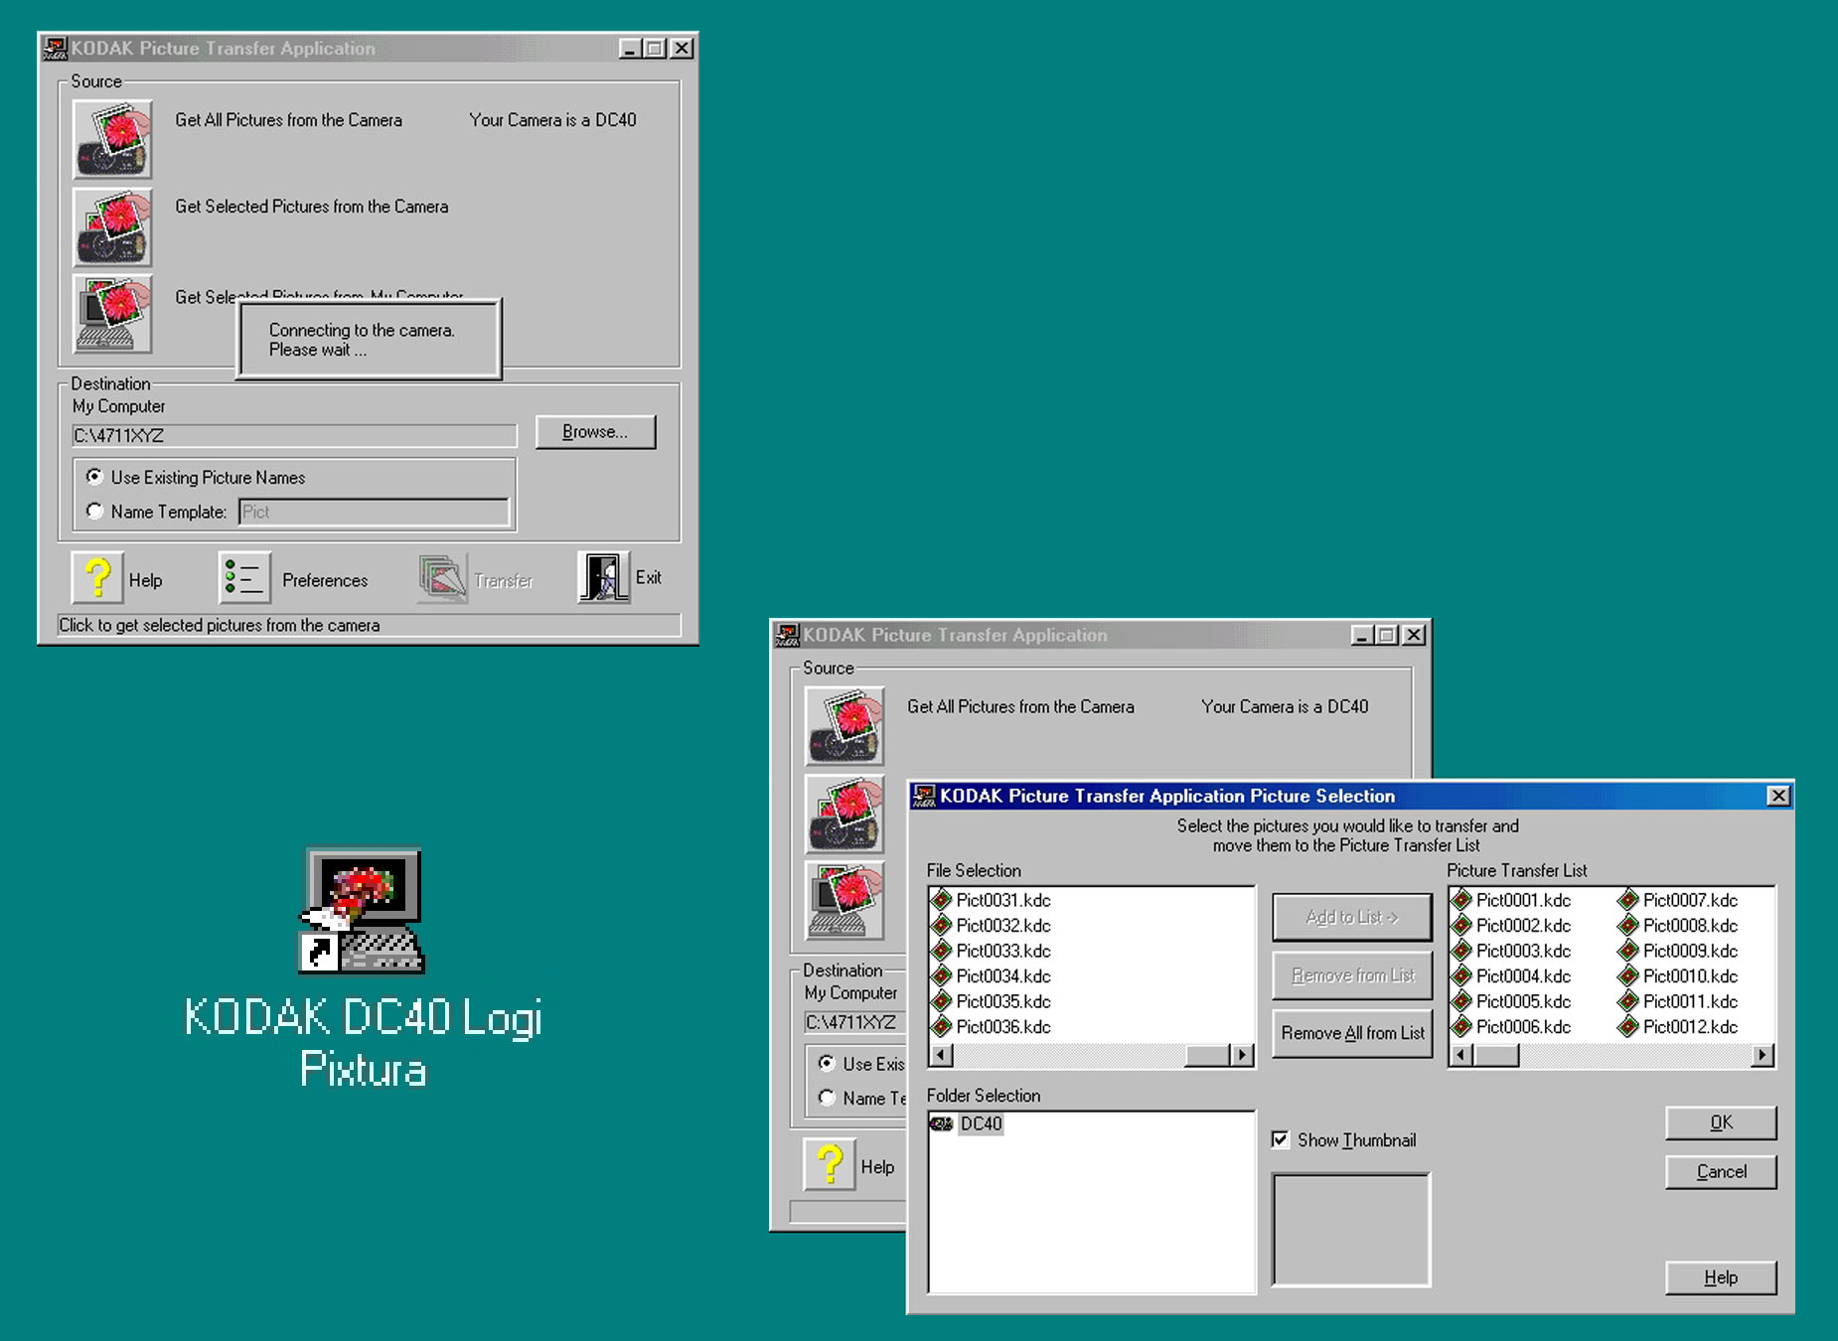Cancel the Picture Selection dialog
1838x1341 pixels.
1721,1172
